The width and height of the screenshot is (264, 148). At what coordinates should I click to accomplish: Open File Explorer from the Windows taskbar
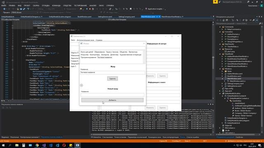(17, 145)
